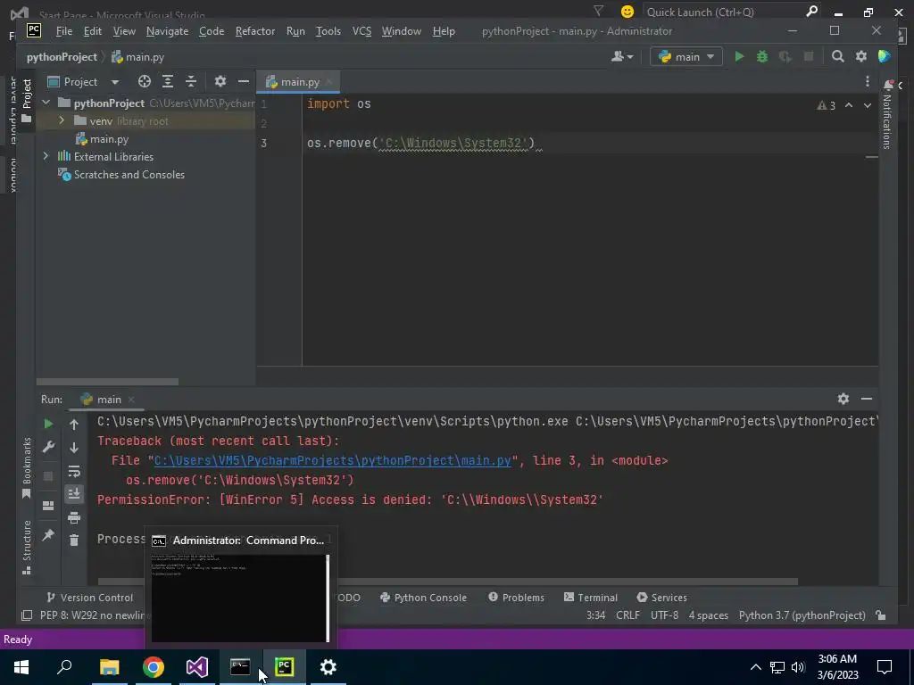Click the Command Prompt preview thumbnail

tap(240, 598)
